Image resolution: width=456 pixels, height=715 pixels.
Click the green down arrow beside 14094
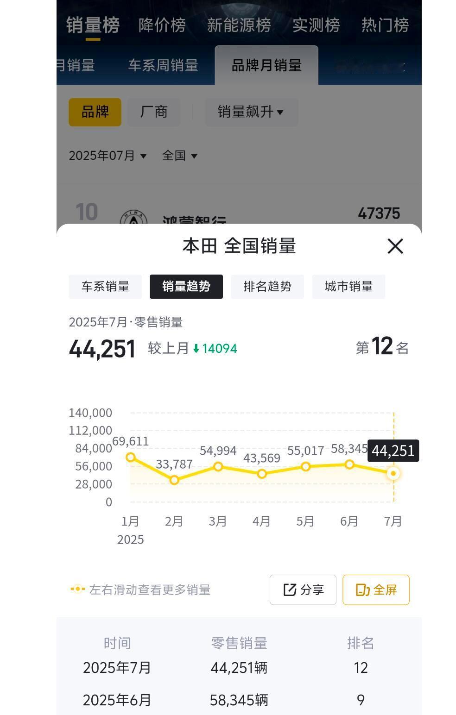pyautogui.click(x=196, y=349)
